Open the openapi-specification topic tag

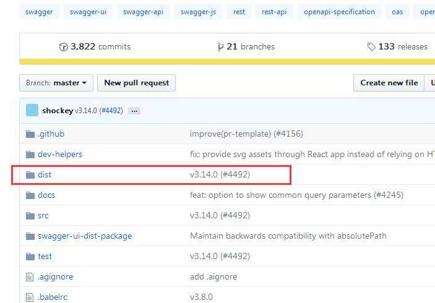pos(339,12)
